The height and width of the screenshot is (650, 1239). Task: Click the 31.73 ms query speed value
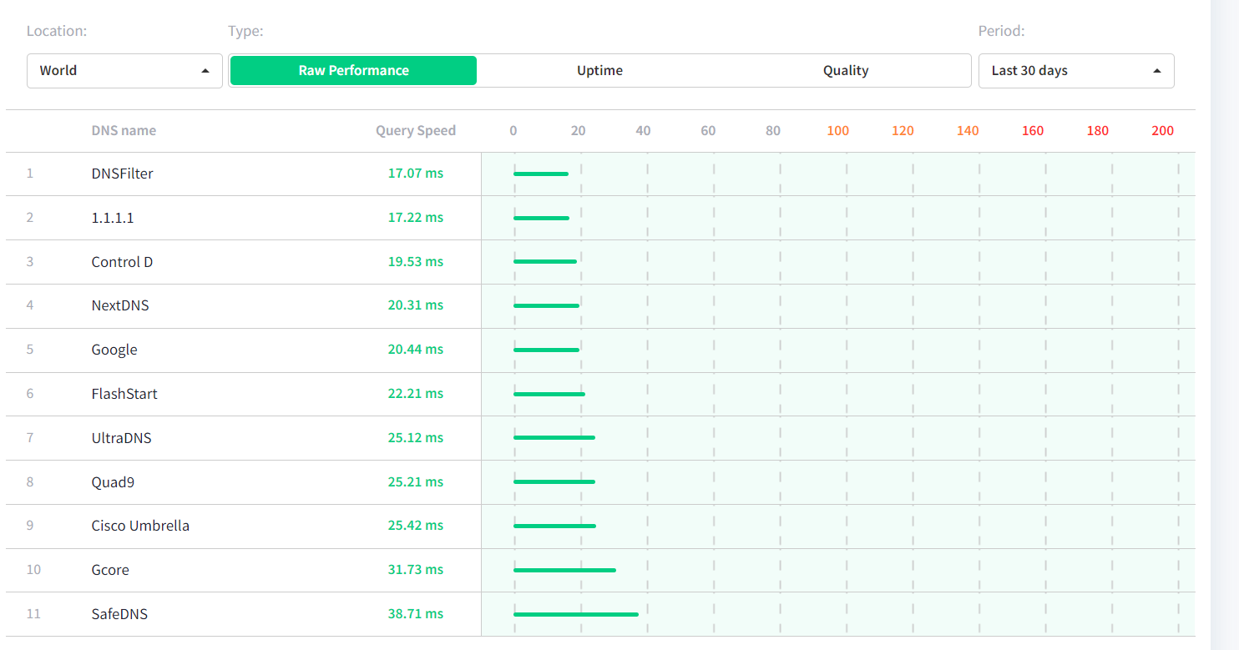click(x=416, y=570)
